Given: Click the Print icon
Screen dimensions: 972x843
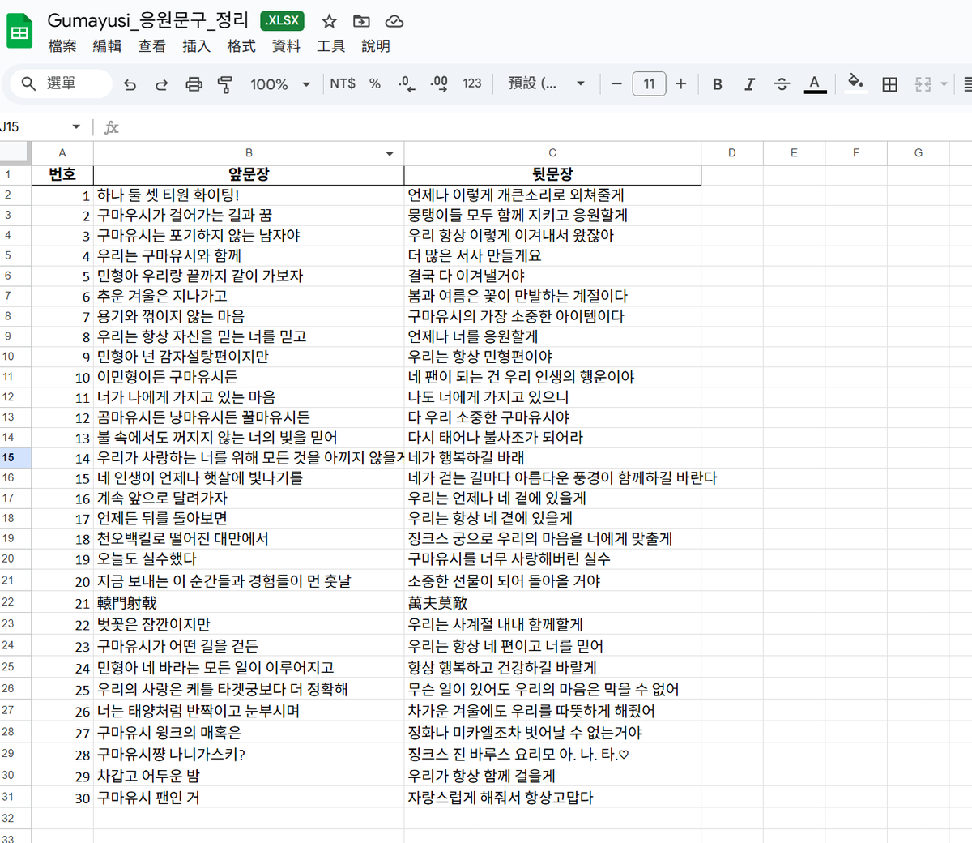Looking at the screenshot, I should coord(194,83).
